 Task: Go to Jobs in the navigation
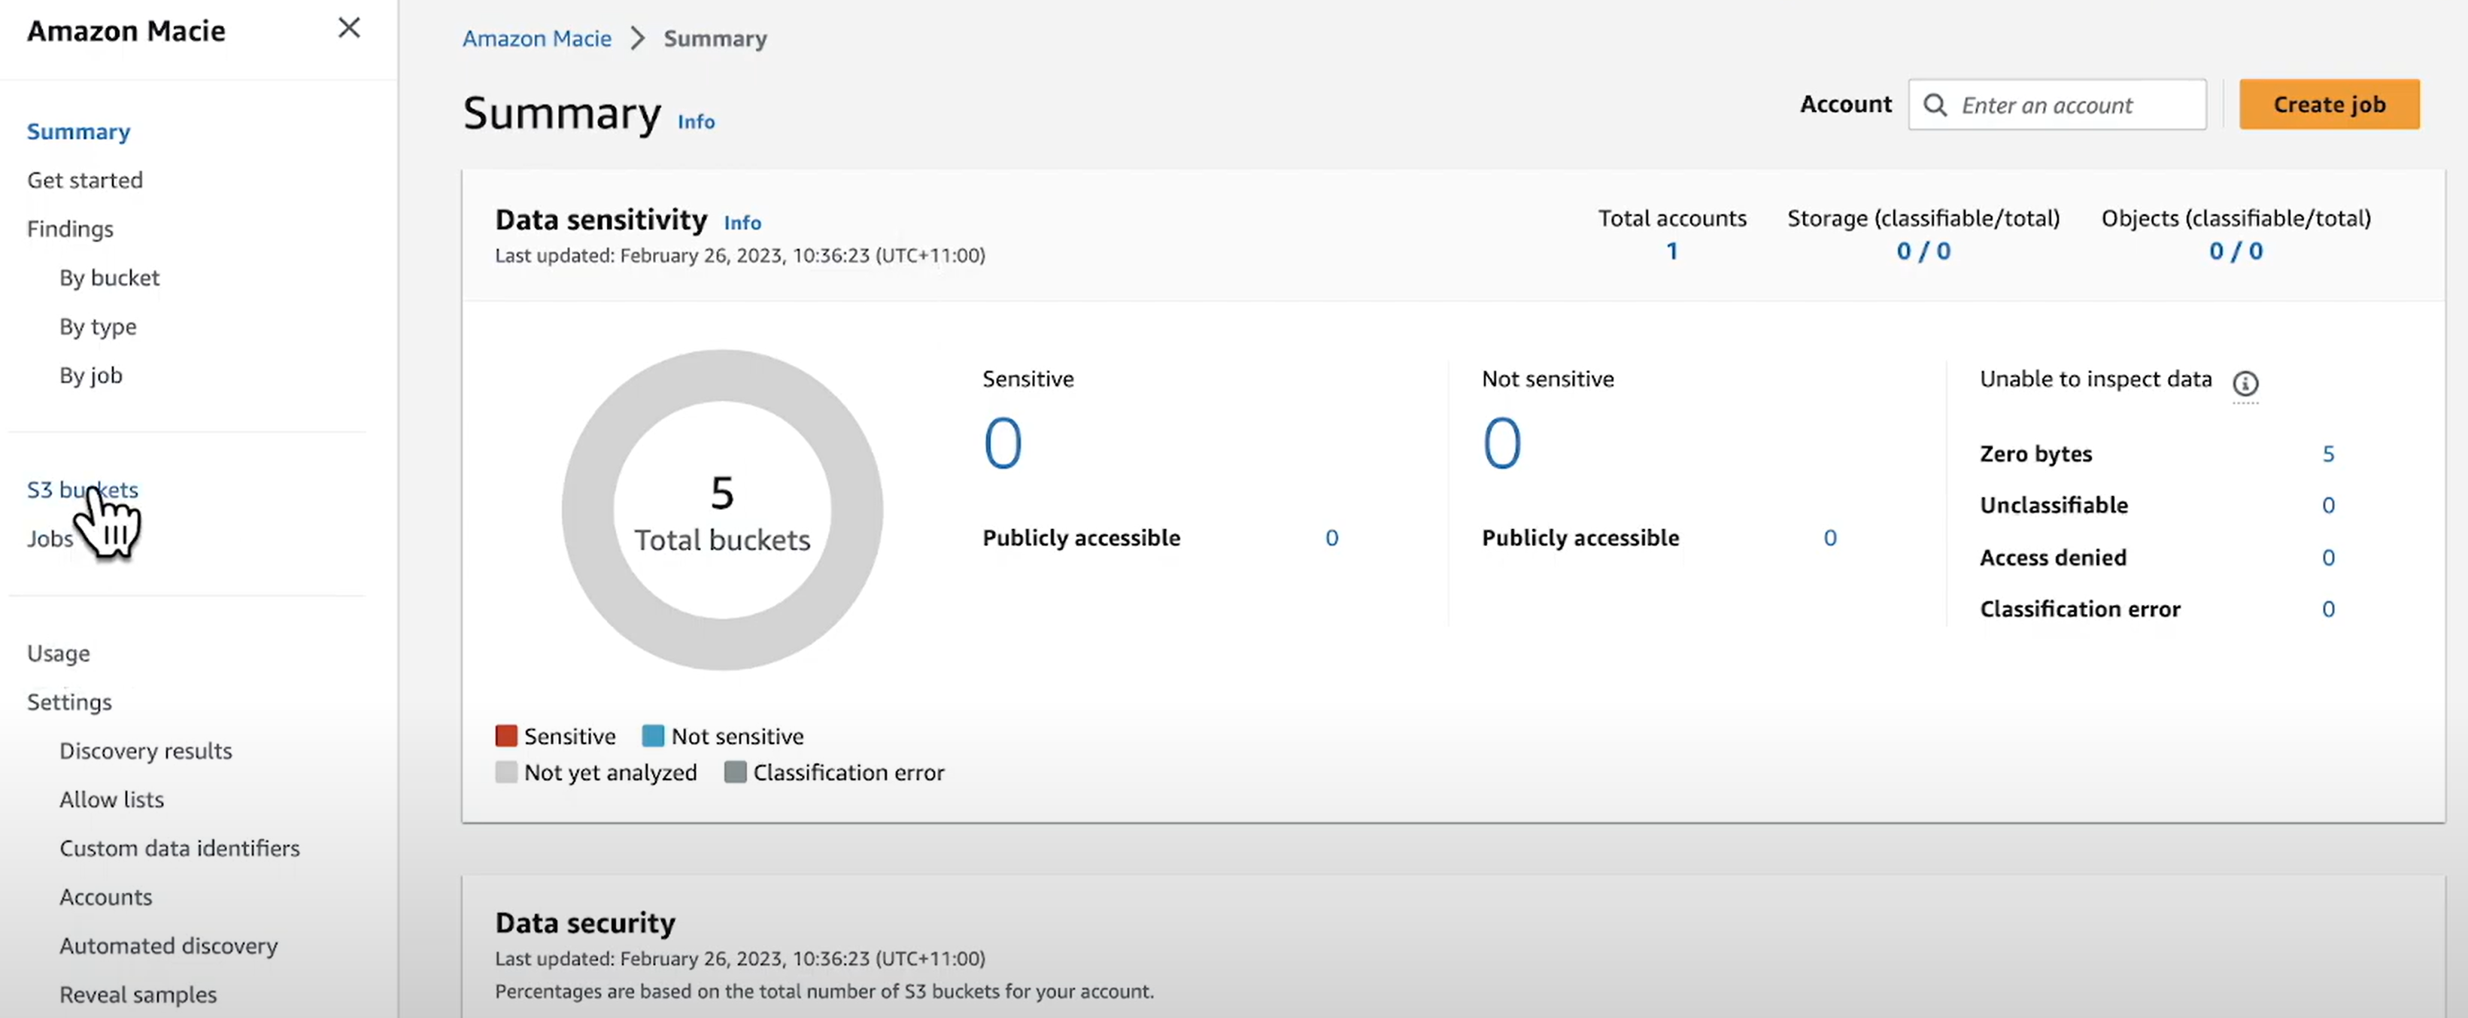[49, 539]
